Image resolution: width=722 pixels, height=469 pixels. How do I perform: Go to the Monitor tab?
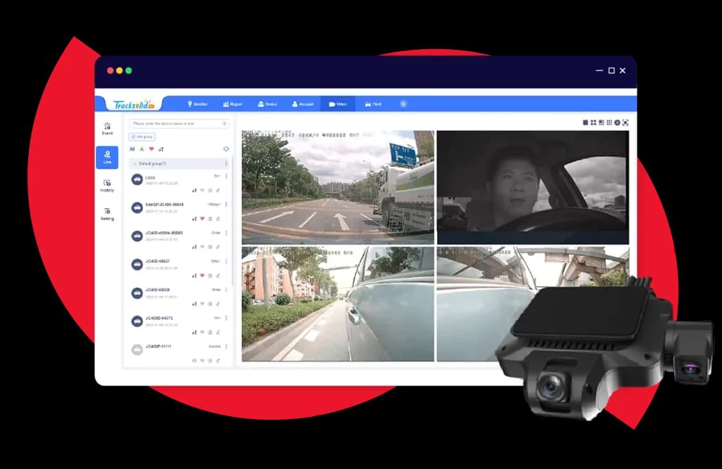tap(197, 104)
